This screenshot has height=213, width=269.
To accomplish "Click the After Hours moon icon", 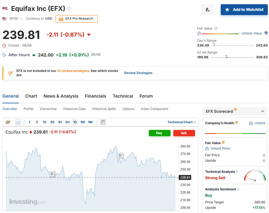I will (4, 55).
